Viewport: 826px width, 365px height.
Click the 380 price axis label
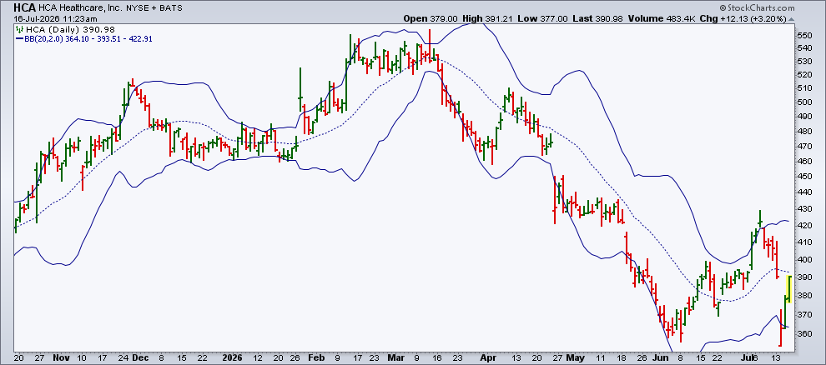pyautogui.click(x=804, y=296)
